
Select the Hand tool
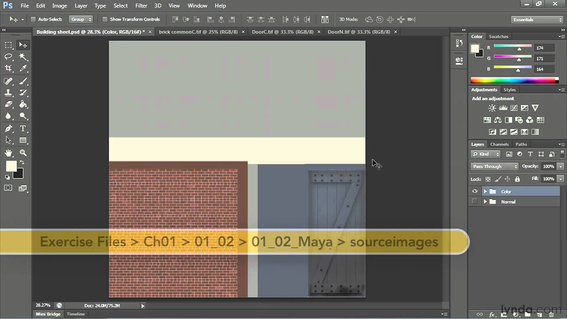click(8, 153)
